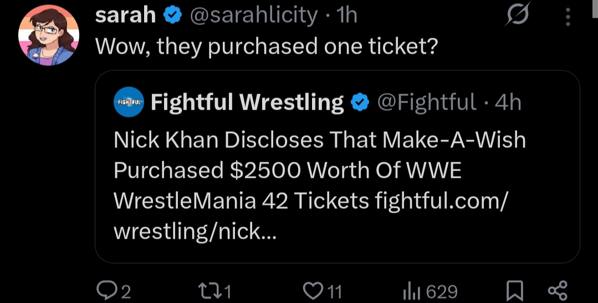This screenshot has width=598, height=303.
Task: Open the fightful.com article link text
Action: pyautogui.click(x=311, y=215)
